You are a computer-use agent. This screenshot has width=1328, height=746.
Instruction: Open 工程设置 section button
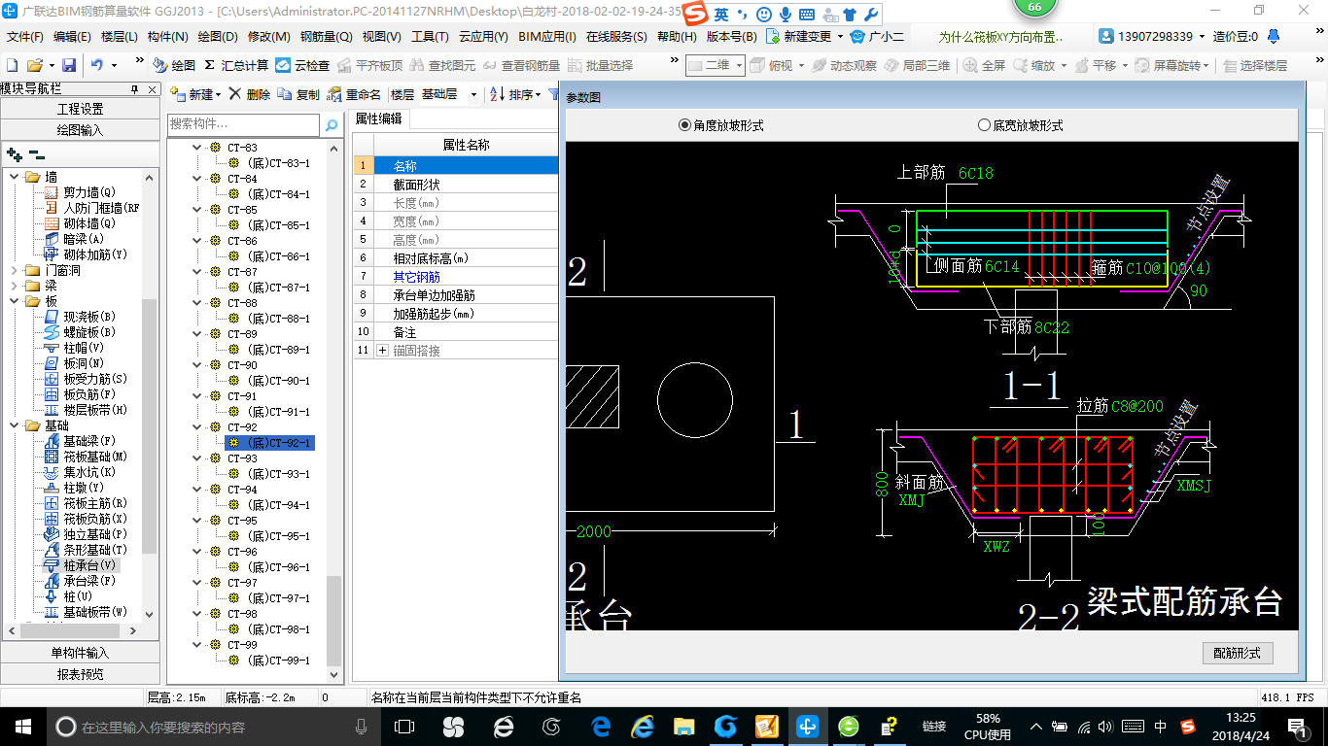(x=80, y=109)
